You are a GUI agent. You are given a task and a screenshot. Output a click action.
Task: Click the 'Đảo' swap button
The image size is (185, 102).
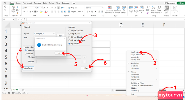pyautogui.click(x=60, y=36)
